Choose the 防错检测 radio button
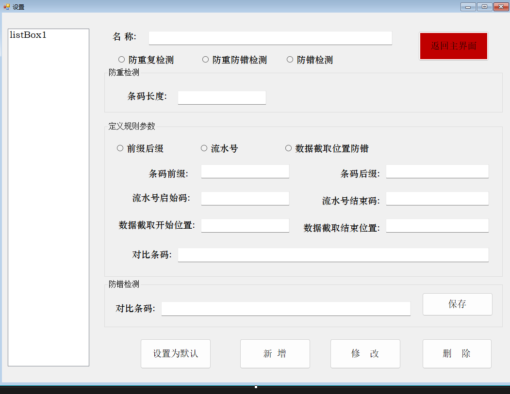 coord(290,60)
